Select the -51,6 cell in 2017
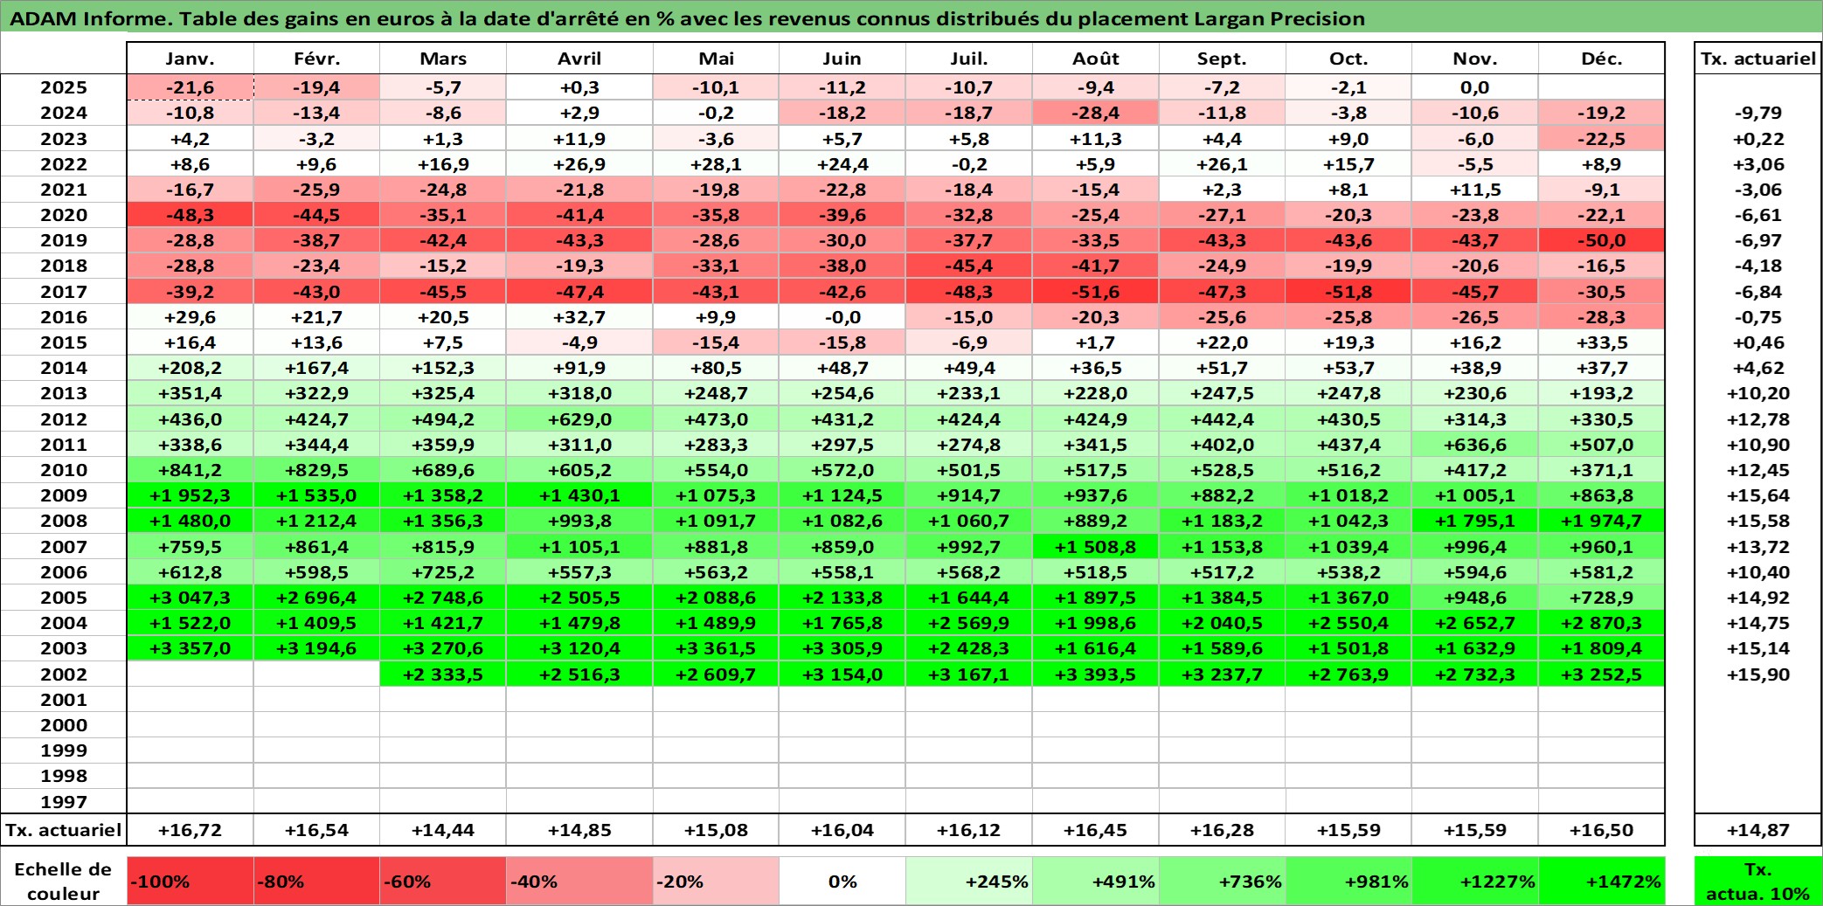The image size is (1823, 906). (1096, 292)
